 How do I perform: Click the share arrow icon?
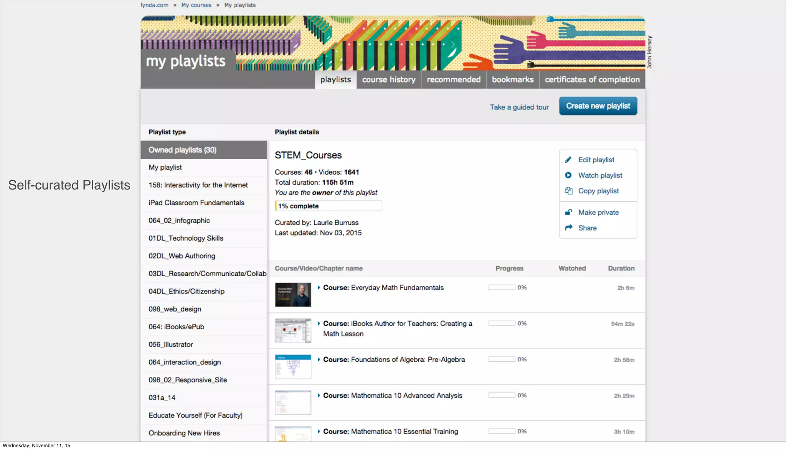click(x=568, y=228)
